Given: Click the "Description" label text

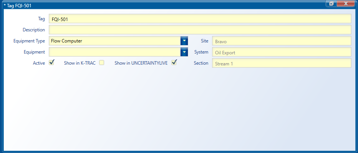Looking at the screenshot, I should pos(34,30).
